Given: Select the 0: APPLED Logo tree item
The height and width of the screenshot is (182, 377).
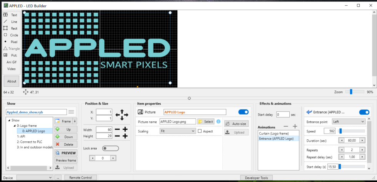Looking at the screenshot, I should [34, 131].
